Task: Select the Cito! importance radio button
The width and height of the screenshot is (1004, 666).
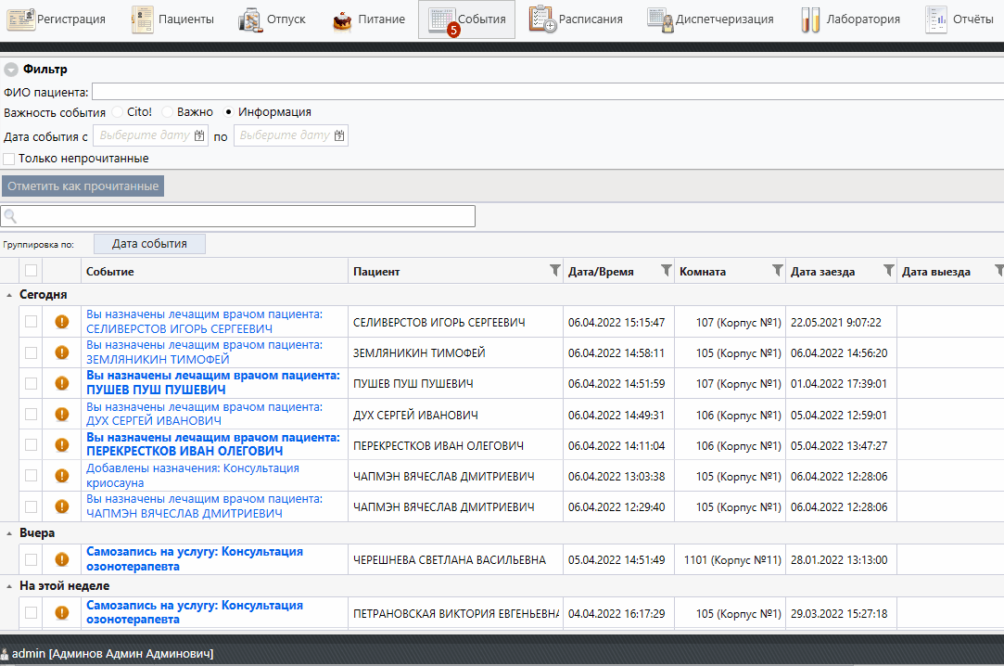Action: coord(118,112)
